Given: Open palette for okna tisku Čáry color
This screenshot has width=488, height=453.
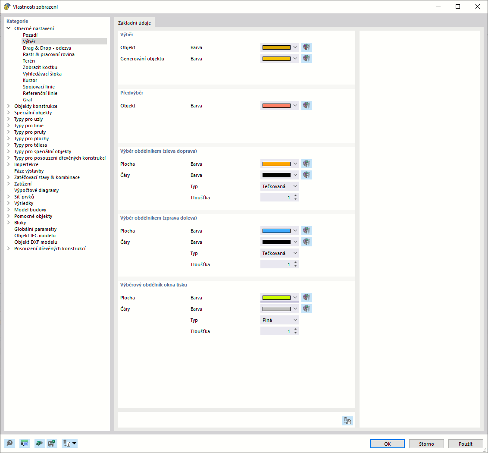Looking at the screenshot, I should click(x=307, y=309).
